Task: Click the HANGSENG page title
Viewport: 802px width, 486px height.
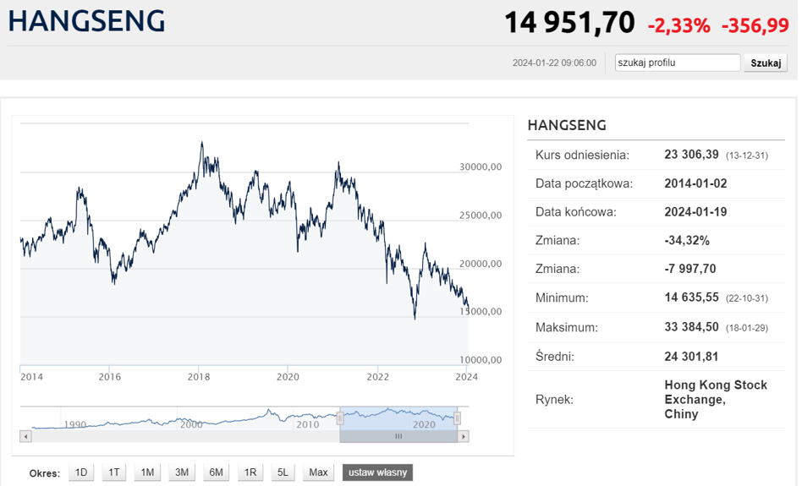Action: [86, 21]
